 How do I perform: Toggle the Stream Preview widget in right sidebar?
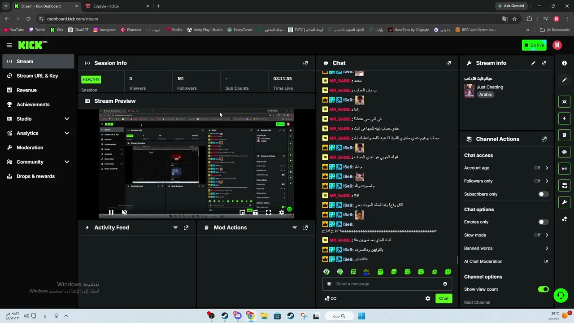pos(564,102)
